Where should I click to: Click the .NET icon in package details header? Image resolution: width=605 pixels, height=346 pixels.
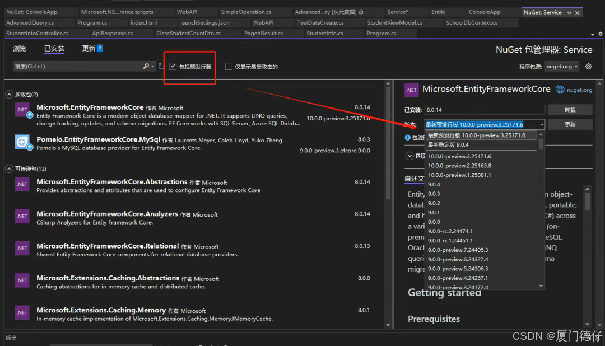[411, 90]
